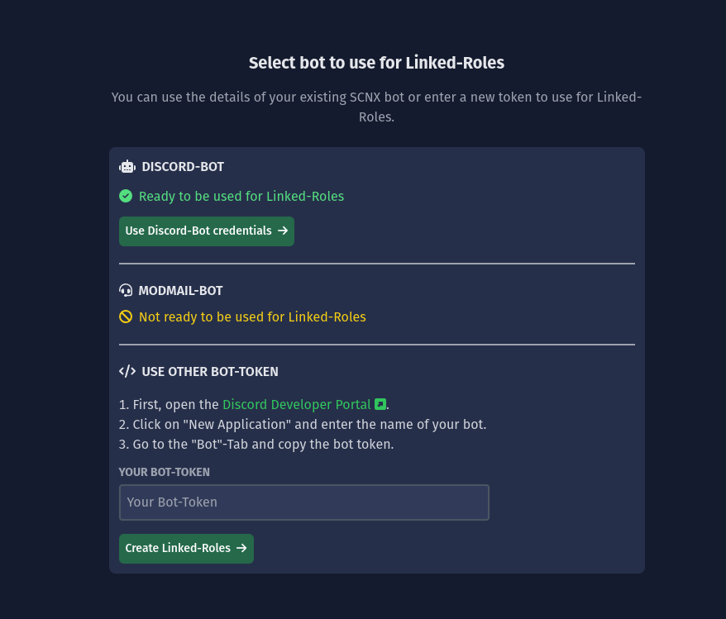
Task: Click the headset icon next to MODMAIL-BOT
Action: pos(126,290)
